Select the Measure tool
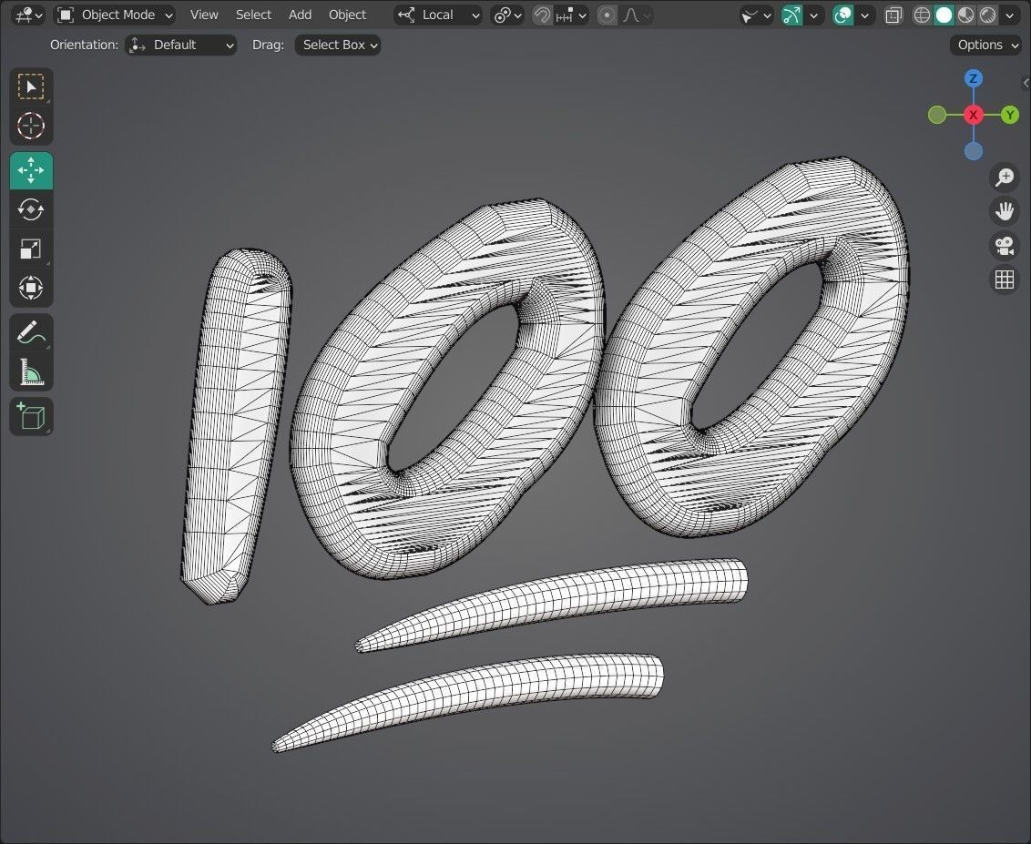 click(31, 372)
